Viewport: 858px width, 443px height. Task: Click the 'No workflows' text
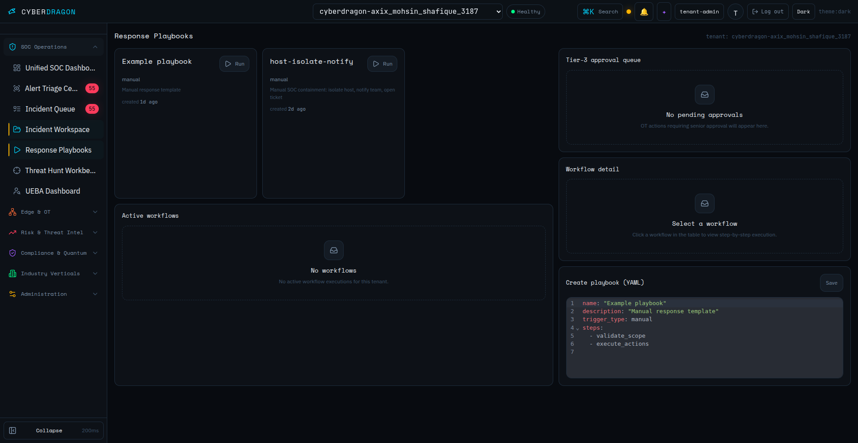coord(334,271)
